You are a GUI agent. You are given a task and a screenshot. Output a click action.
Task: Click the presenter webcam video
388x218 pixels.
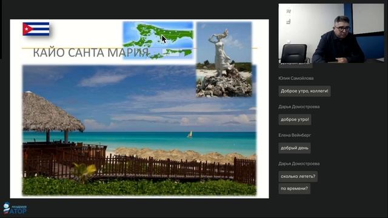point(331,33)
